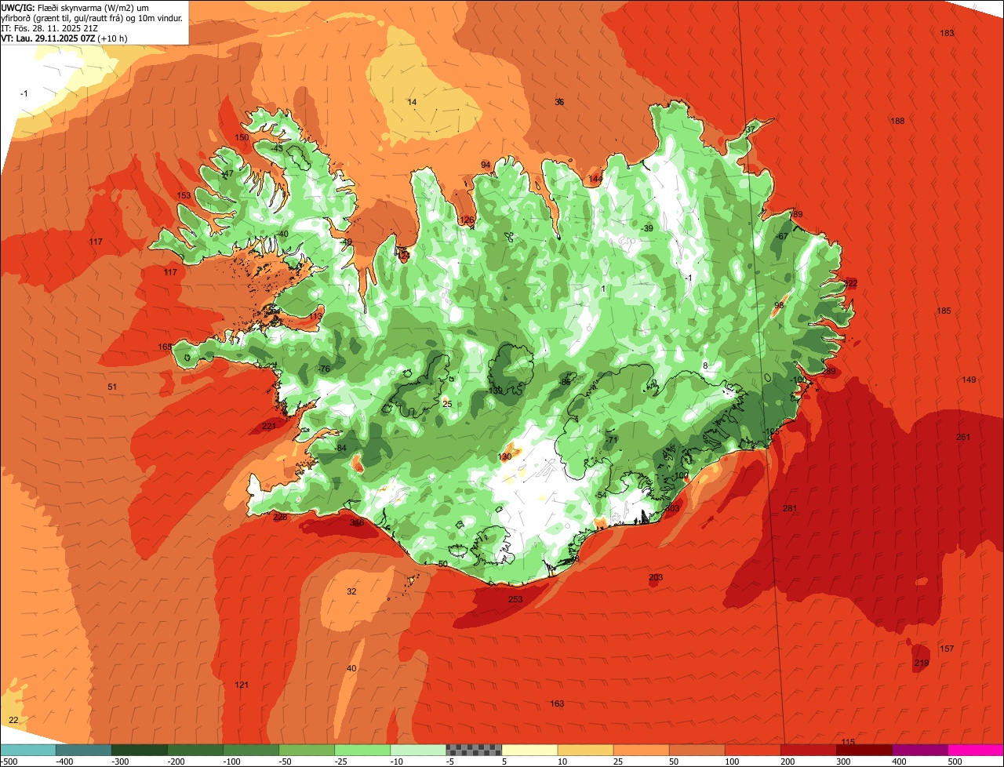Click magenta legend swatch right of 500
1004x767 pixels.
coord(976,750)
